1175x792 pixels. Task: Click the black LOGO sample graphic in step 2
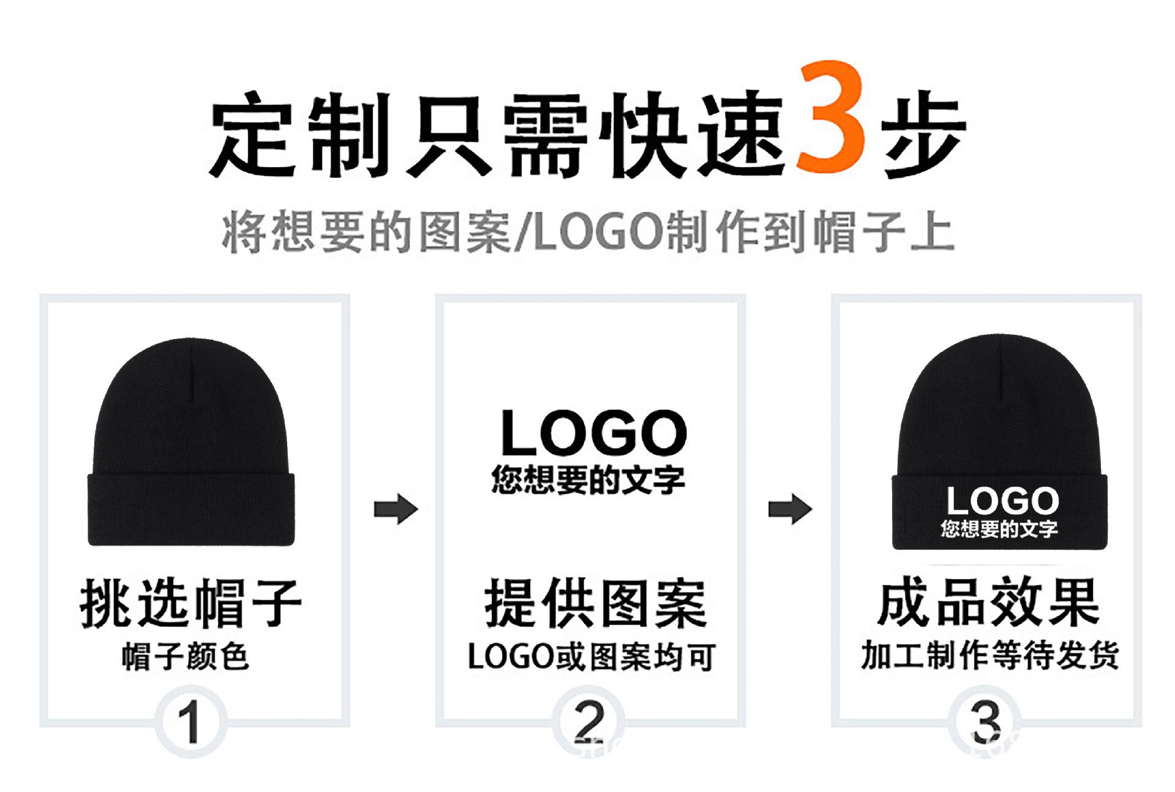(x=593, y=433)
